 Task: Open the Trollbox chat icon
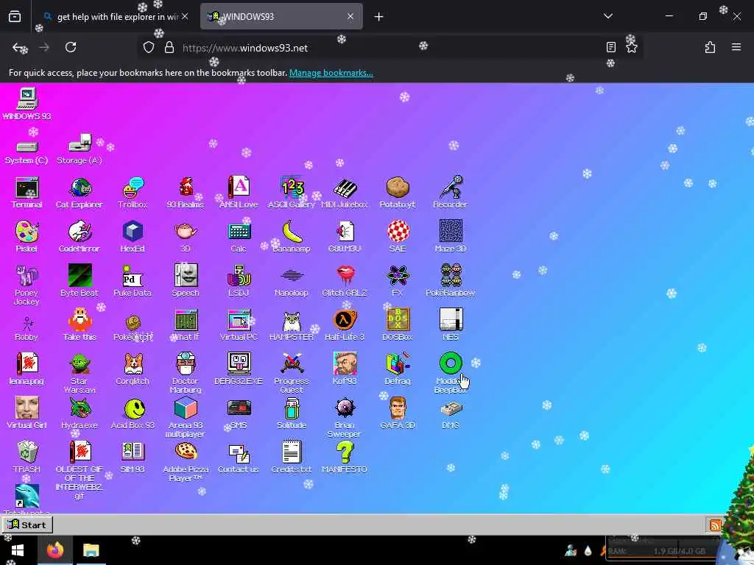coord(133,192)
